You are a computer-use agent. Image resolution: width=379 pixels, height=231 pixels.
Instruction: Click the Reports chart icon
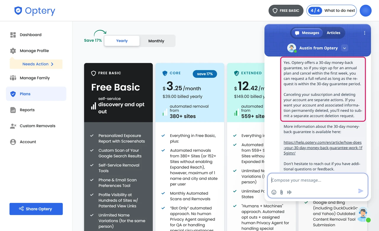pyautogui.click(x=13, y=110)
